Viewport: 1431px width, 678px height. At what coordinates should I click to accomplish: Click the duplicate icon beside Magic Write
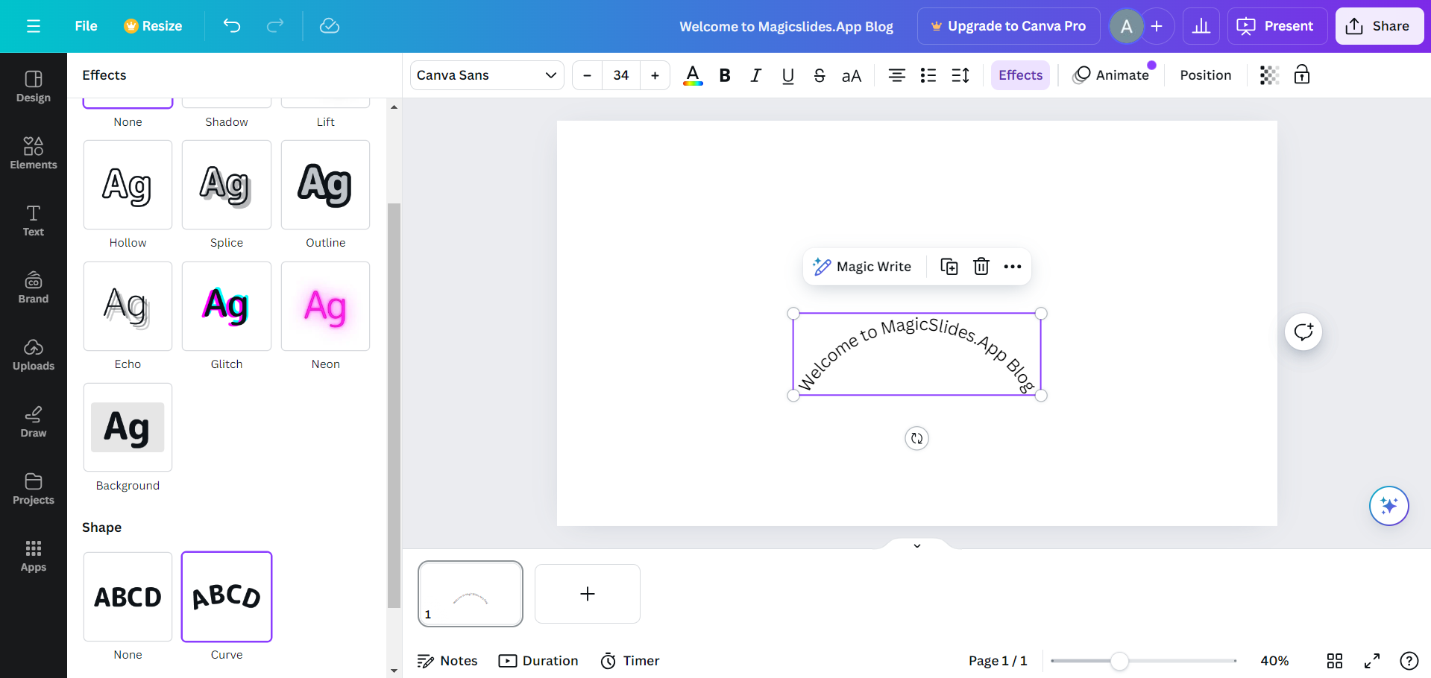point(949,267)
